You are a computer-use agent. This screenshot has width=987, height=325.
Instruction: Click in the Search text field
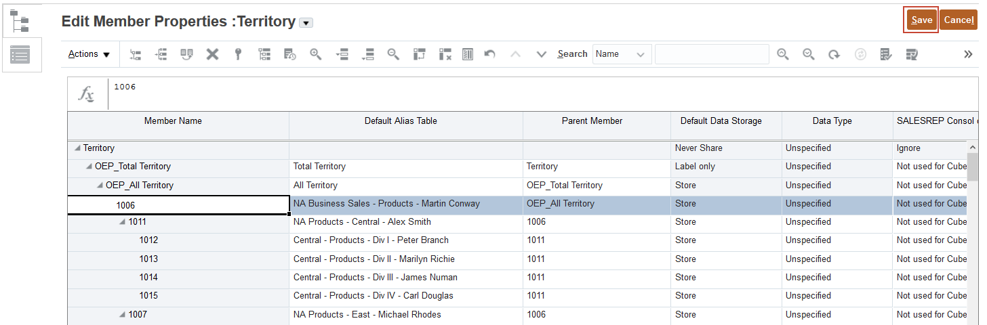[711, 54]
